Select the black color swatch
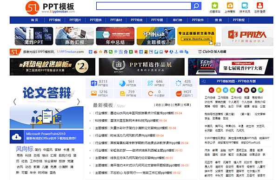 point(253,90)
